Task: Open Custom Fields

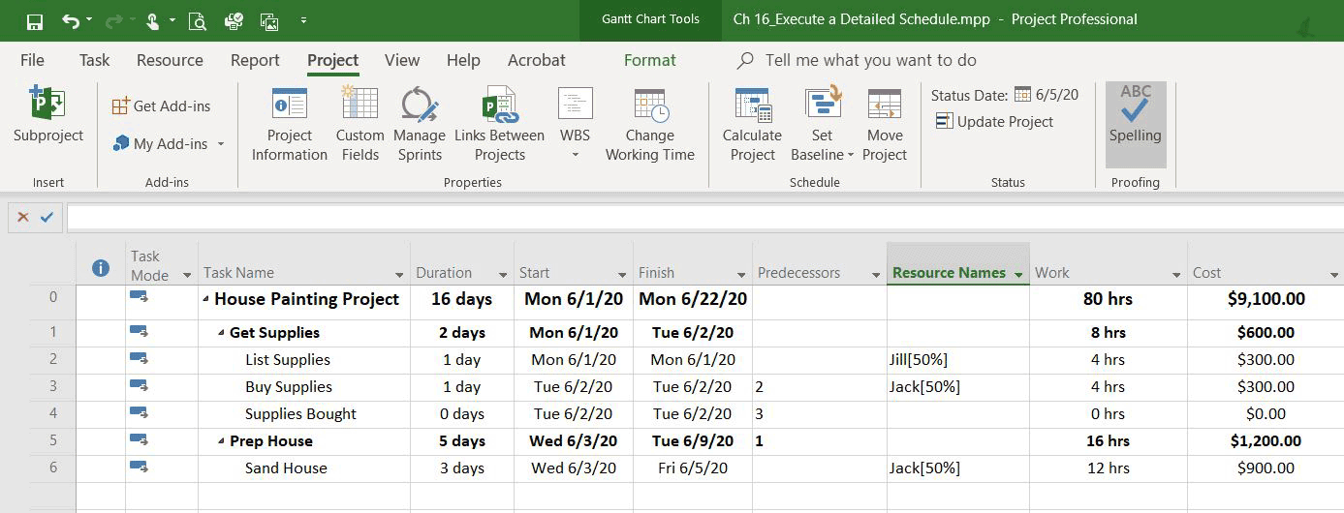Action: 360,124
